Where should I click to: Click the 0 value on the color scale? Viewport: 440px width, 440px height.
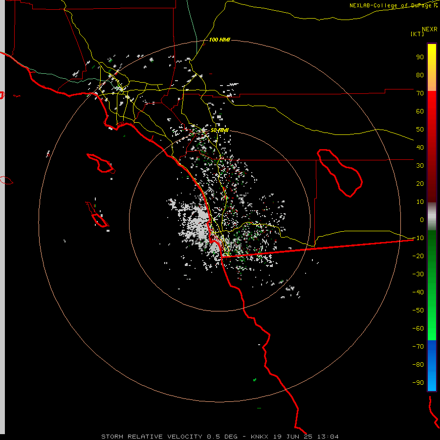422,220
